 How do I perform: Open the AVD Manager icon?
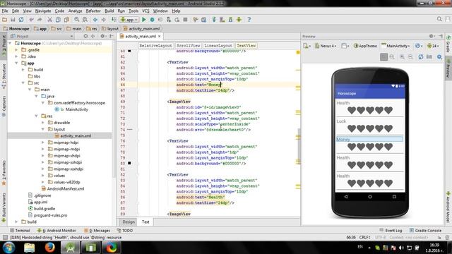point(222,20)
